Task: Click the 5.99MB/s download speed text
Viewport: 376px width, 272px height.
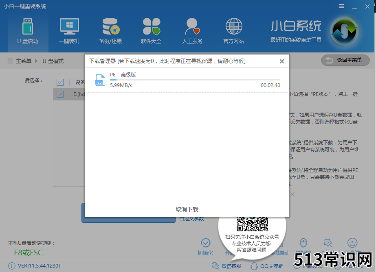Action: click(121, 85)
